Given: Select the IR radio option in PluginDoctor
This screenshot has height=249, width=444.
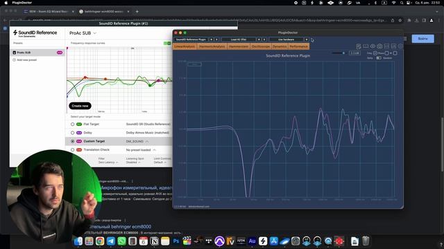Looking at the screenshot, I should [395, 53].
